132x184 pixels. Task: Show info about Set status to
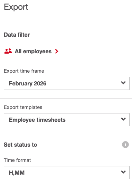[125, 145]
